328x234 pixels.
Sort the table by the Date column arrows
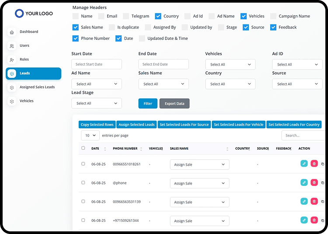[105, 149]
